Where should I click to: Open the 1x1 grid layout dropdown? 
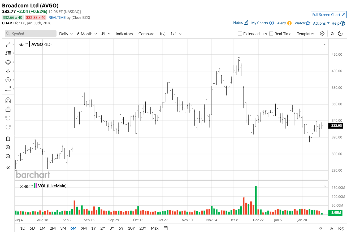pos(176,34)
